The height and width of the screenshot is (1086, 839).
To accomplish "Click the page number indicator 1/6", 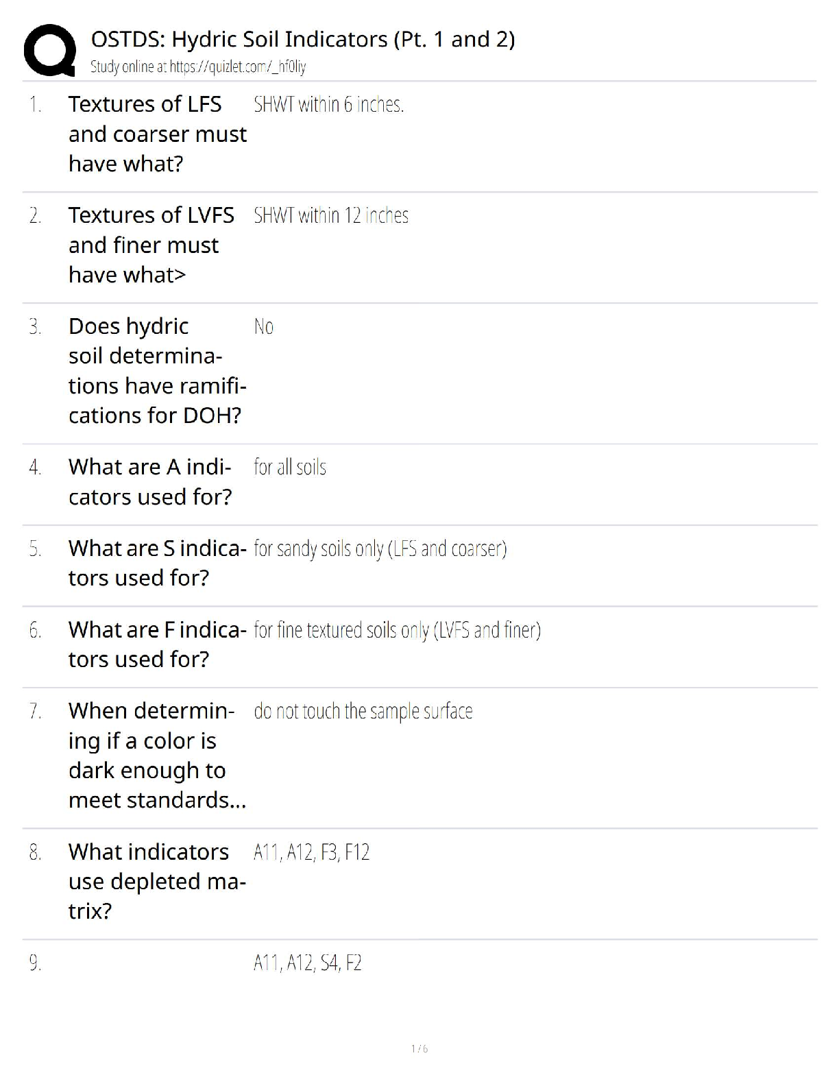I will (x=419, y=1049).
